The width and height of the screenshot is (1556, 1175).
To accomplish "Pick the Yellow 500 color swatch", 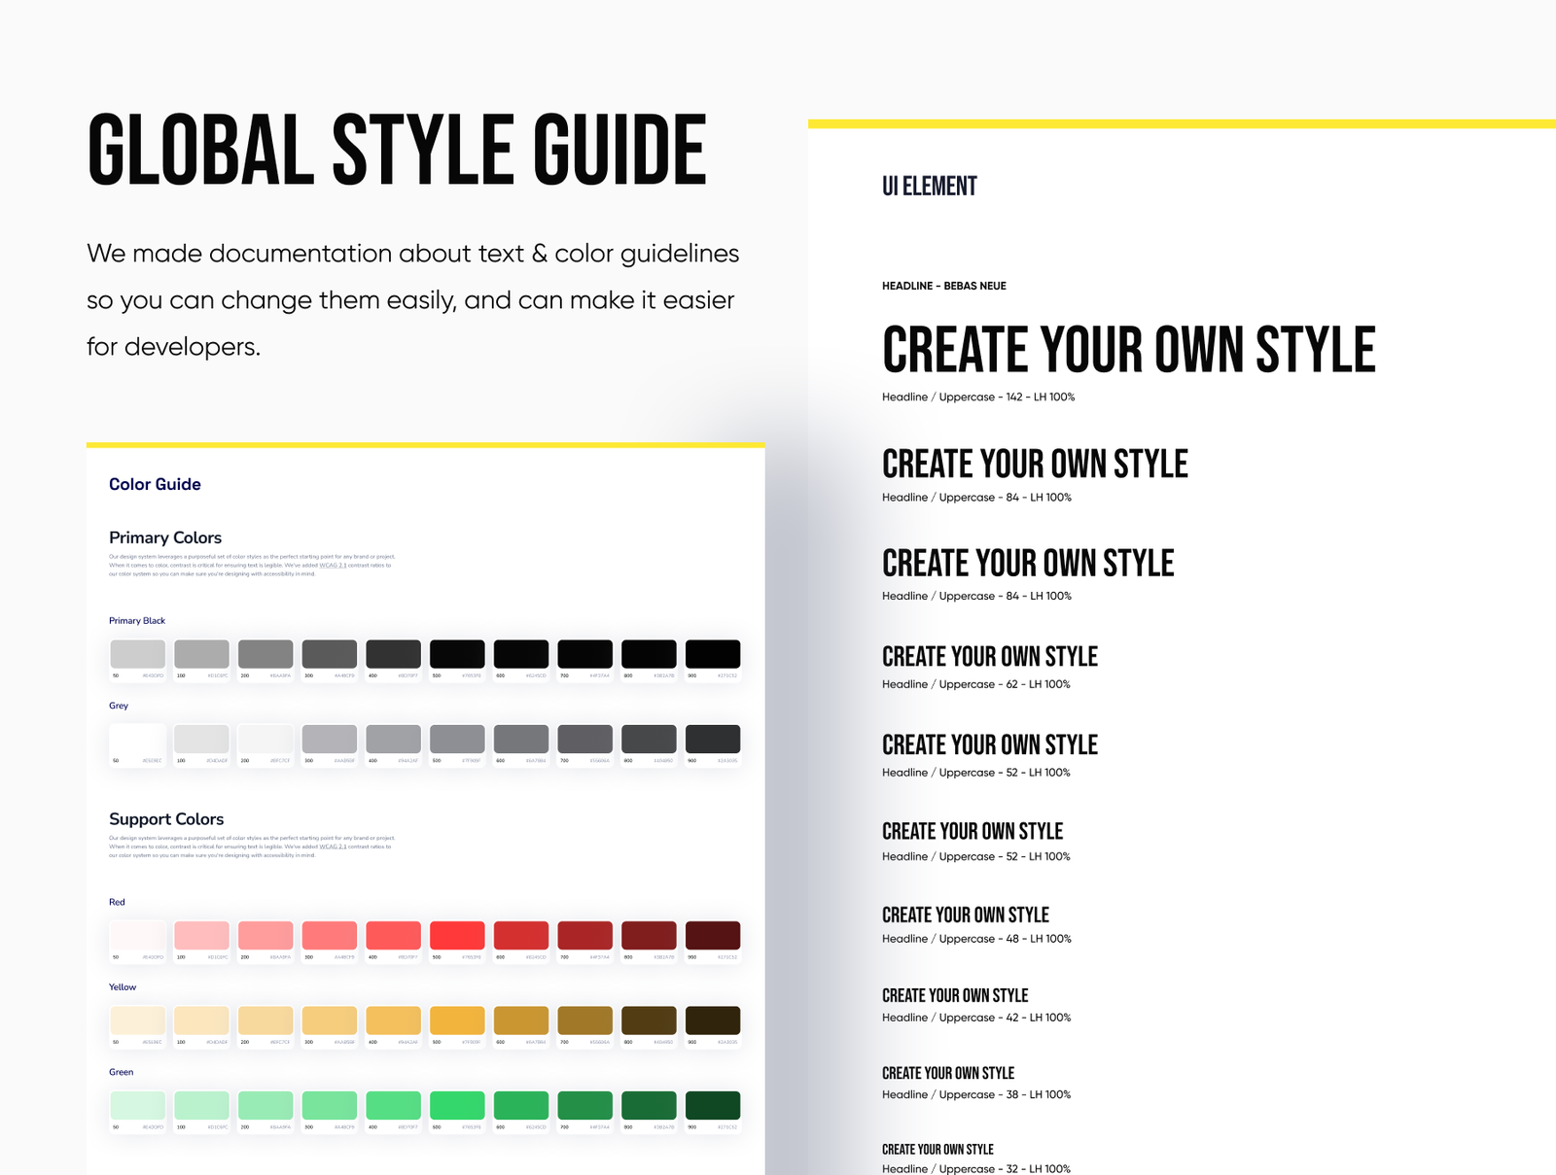I will 457,1020.
